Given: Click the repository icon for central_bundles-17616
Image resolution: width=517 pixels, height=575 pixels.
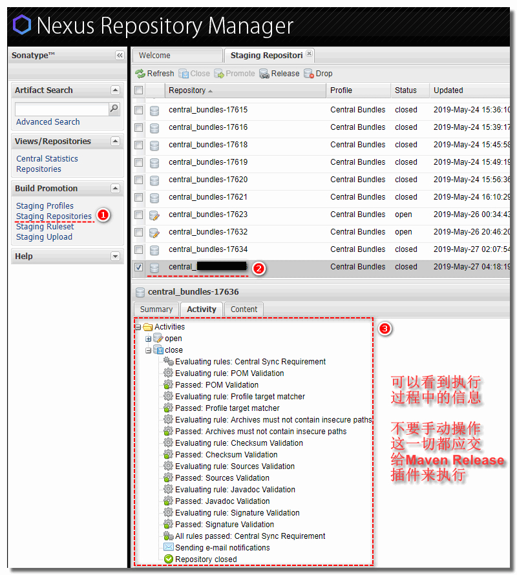Looking at the screenshot, I should click(154, 128).
